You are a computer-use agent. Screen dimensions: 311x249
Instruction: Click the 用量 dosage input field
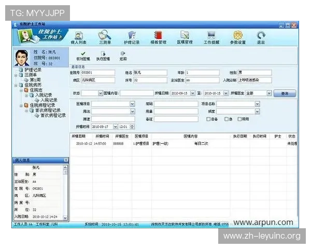tap(176, 112)
